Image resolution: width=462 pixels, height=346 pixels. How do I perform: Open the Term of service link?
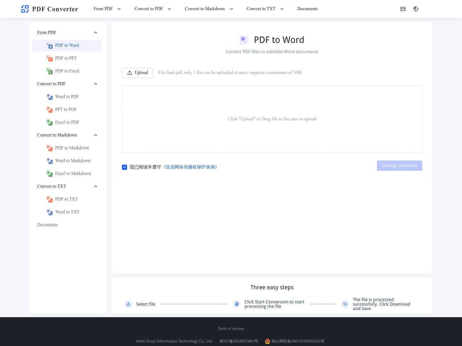click(x=231, y=329)
